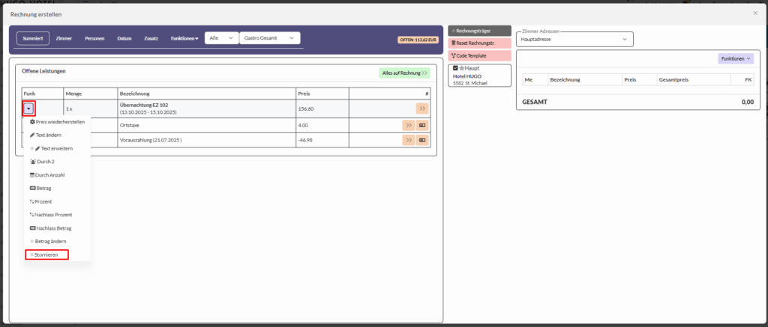Click the card icon in Vorauszahlung row
The height and width of the screenshot is (327, 768).
(x=422, y=140)
